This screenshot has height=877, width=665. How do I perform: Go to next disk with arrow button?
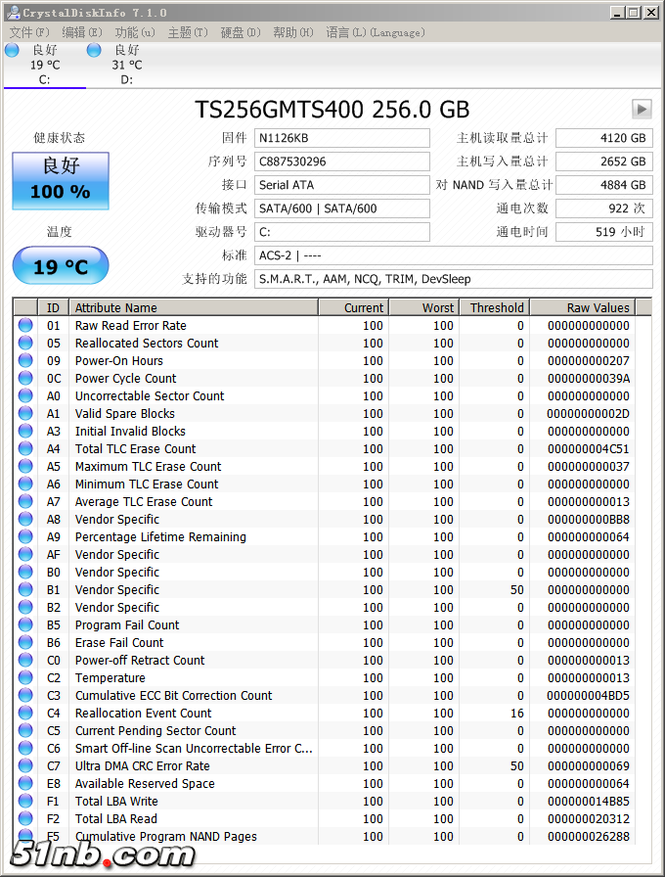[642, 109]
